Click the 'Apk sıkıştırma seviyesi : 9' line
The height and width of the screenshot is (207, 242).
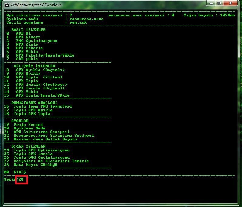[39, 15]
